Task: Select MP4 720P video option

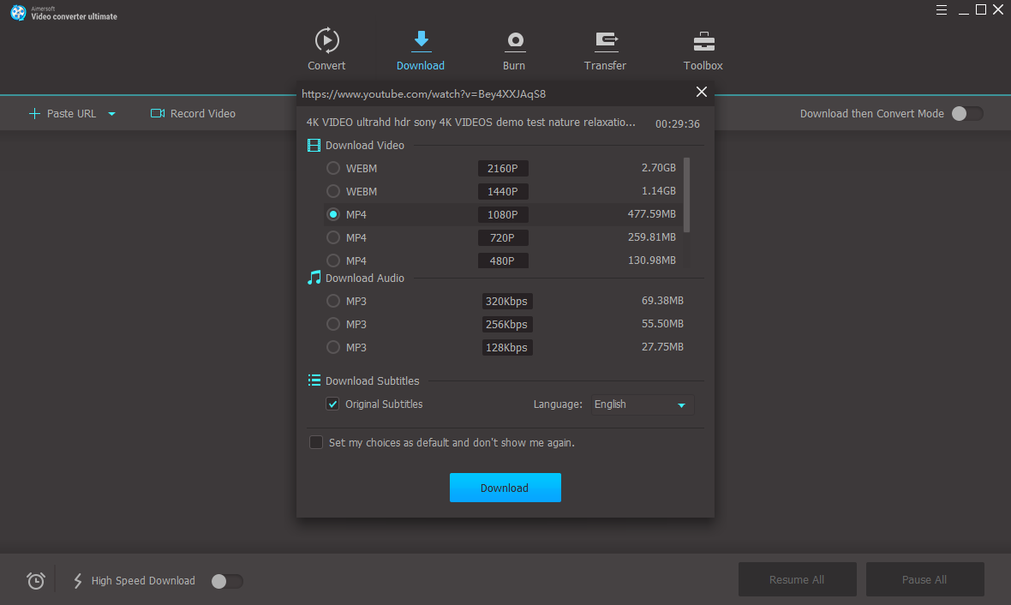Action: [332, 237]
